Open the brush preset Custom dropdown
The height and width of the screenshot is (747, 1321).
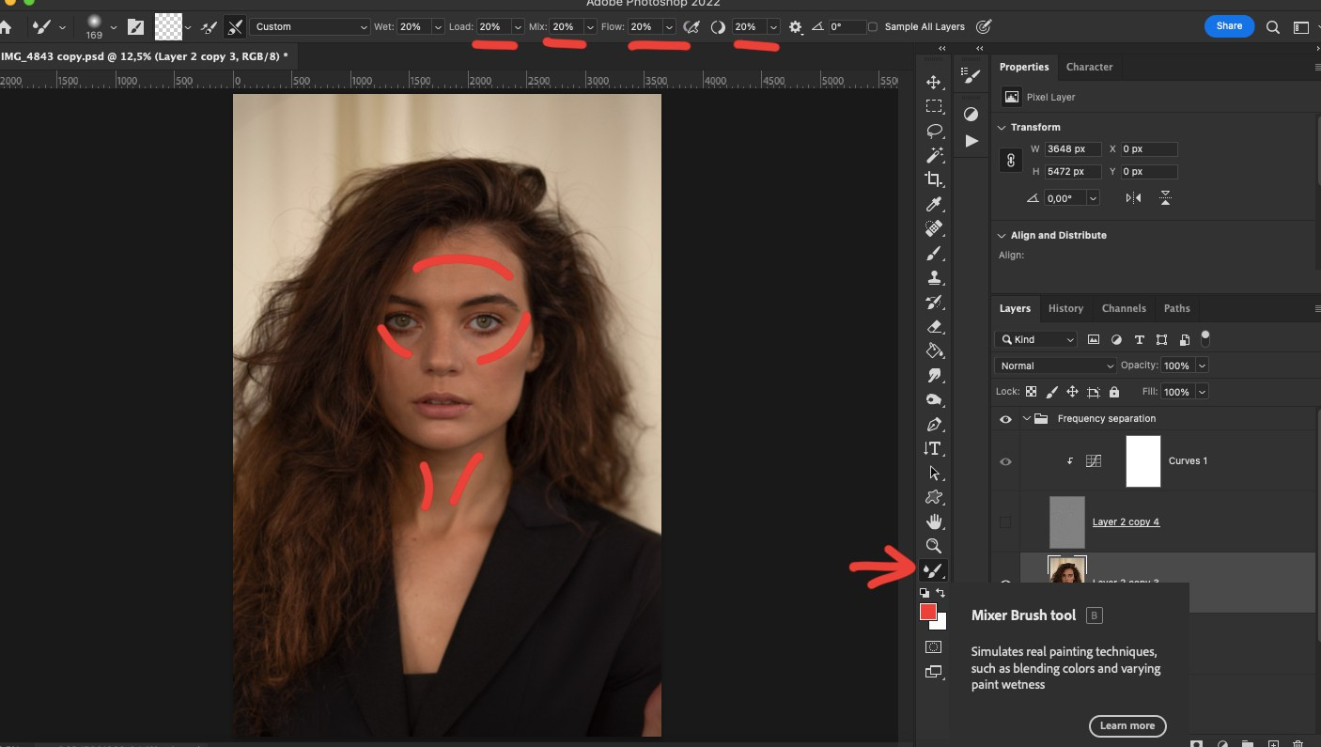pyautogui.click(x=310, y=26)
